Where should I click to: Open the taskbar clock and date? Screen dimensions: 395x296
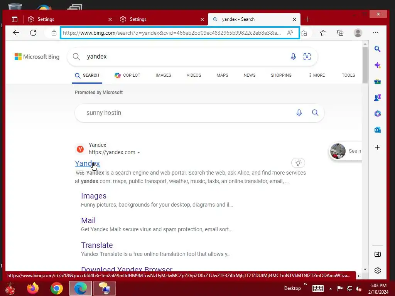coord(378,288)
